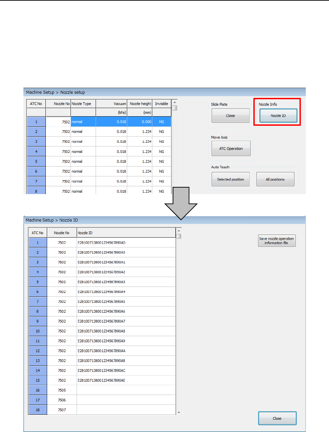Click ATC No 16 row header in Nozzle ID table

tap(38, 390)
